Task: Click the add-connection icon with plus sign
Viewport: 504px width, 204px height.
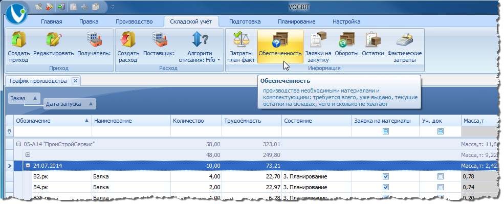Action: coord(39,6)
